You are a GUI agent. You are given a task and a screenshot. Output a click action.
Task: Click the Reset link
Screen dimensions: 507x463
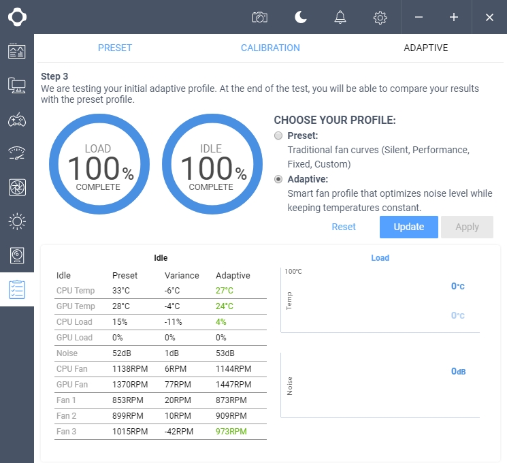coord(344,227)
